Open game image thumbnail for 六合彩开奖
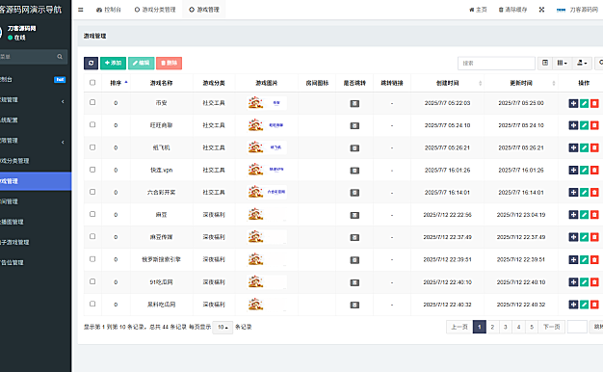 click(267, 192)
